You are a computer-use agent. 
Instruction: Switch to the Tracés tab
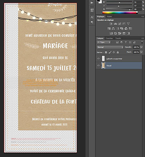118,38
